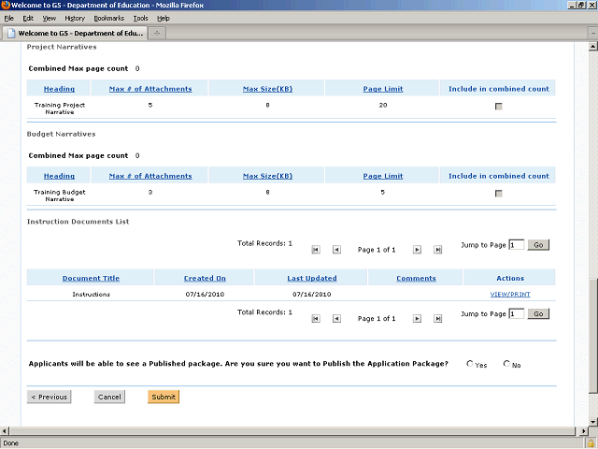The height and width of the screenshot is (449, 598).
Task: Open the History menu
Action: coord(75,19)
